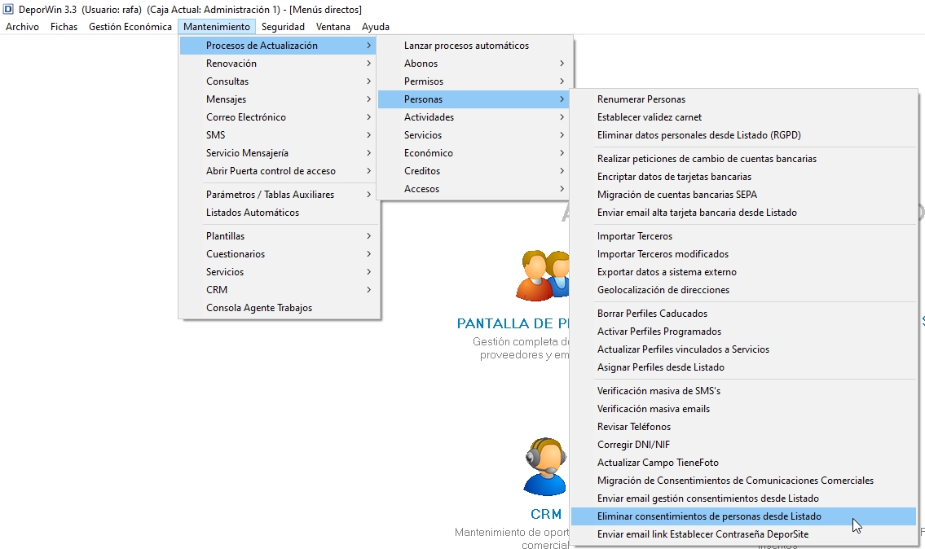Select Asignar Perfiles desde Listado
The image size is (925, 549).
coord(743,367)
